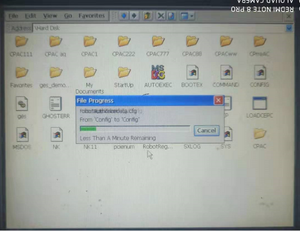Open the Address bar dropdown arrow
Image resolution: width=300 pixels, height=231 pixels.
coord(289,29)
